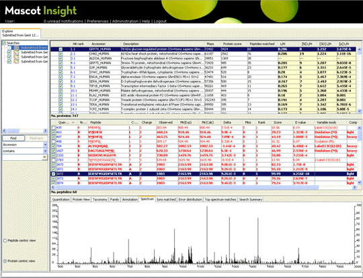Toggle the Searches root checkbox
The image size is (363, 278).
coord(4,43)
